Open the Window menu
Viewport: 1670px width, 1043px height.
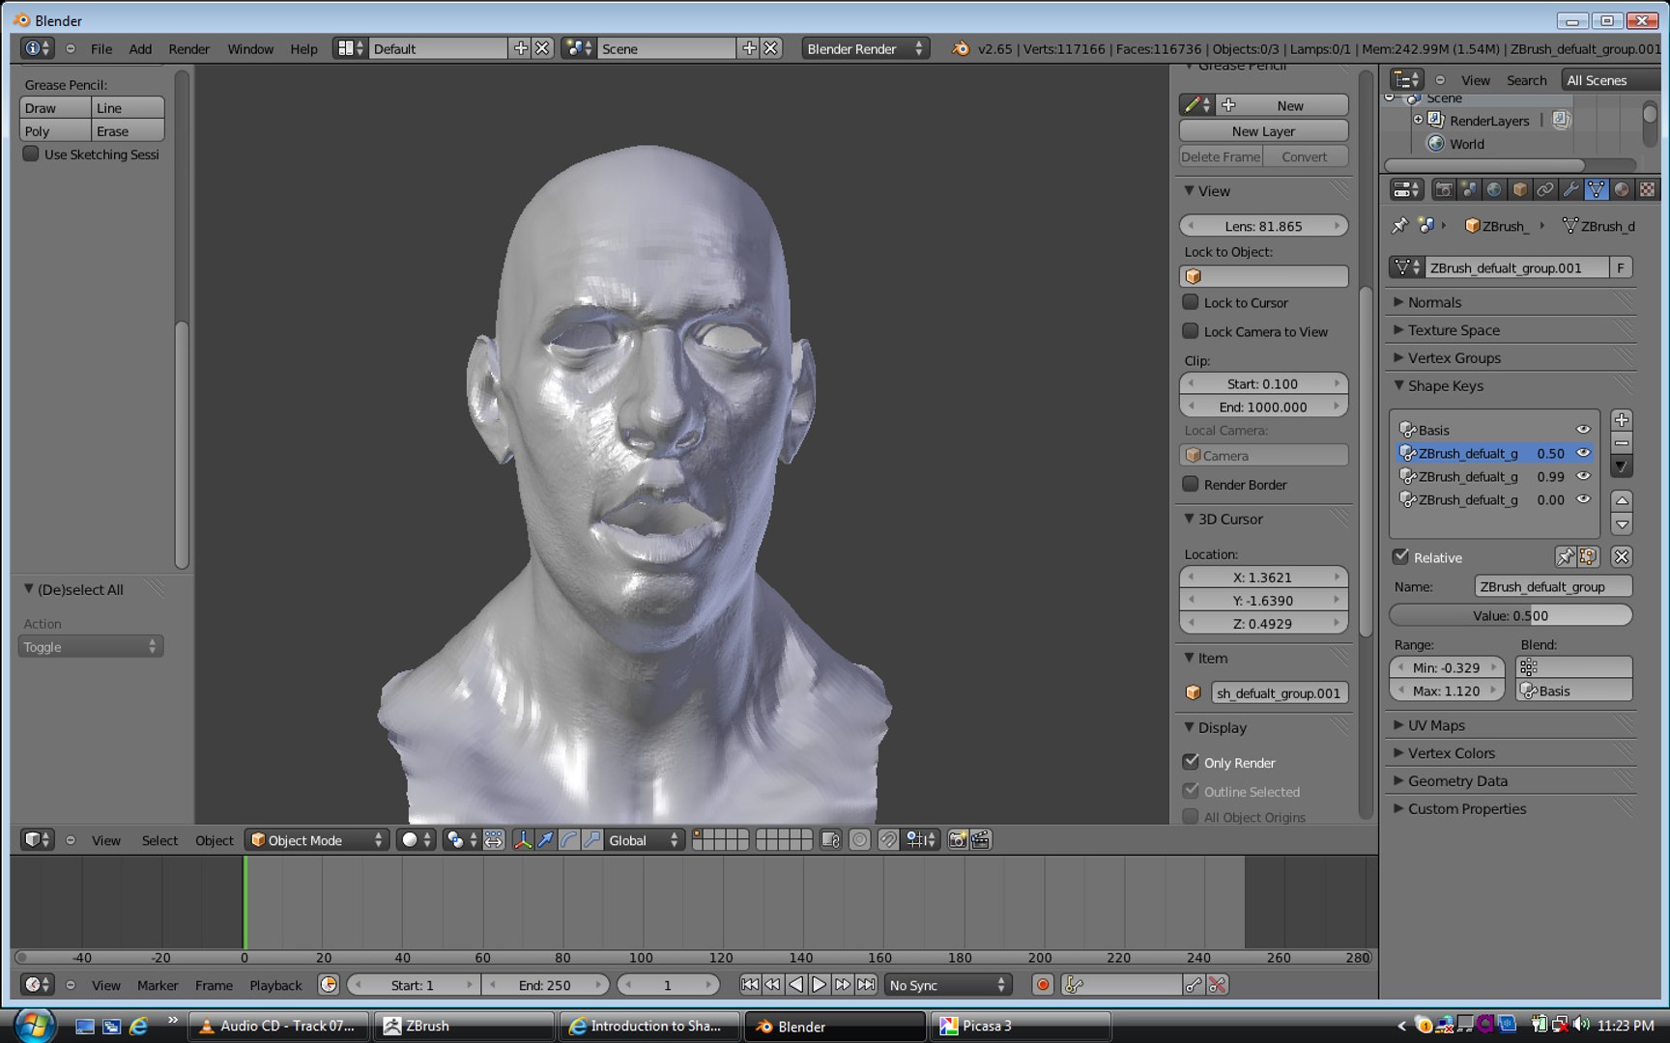pyautogui.click(x=250, y=48)
